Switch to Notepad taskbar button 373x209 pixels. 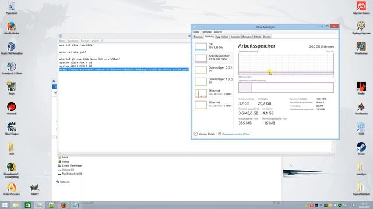click(75, 205)
